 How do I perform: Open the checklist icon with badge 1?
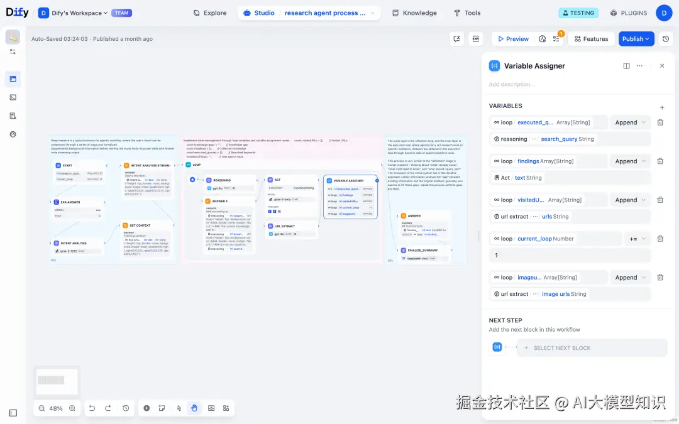(x=556, y=39)
